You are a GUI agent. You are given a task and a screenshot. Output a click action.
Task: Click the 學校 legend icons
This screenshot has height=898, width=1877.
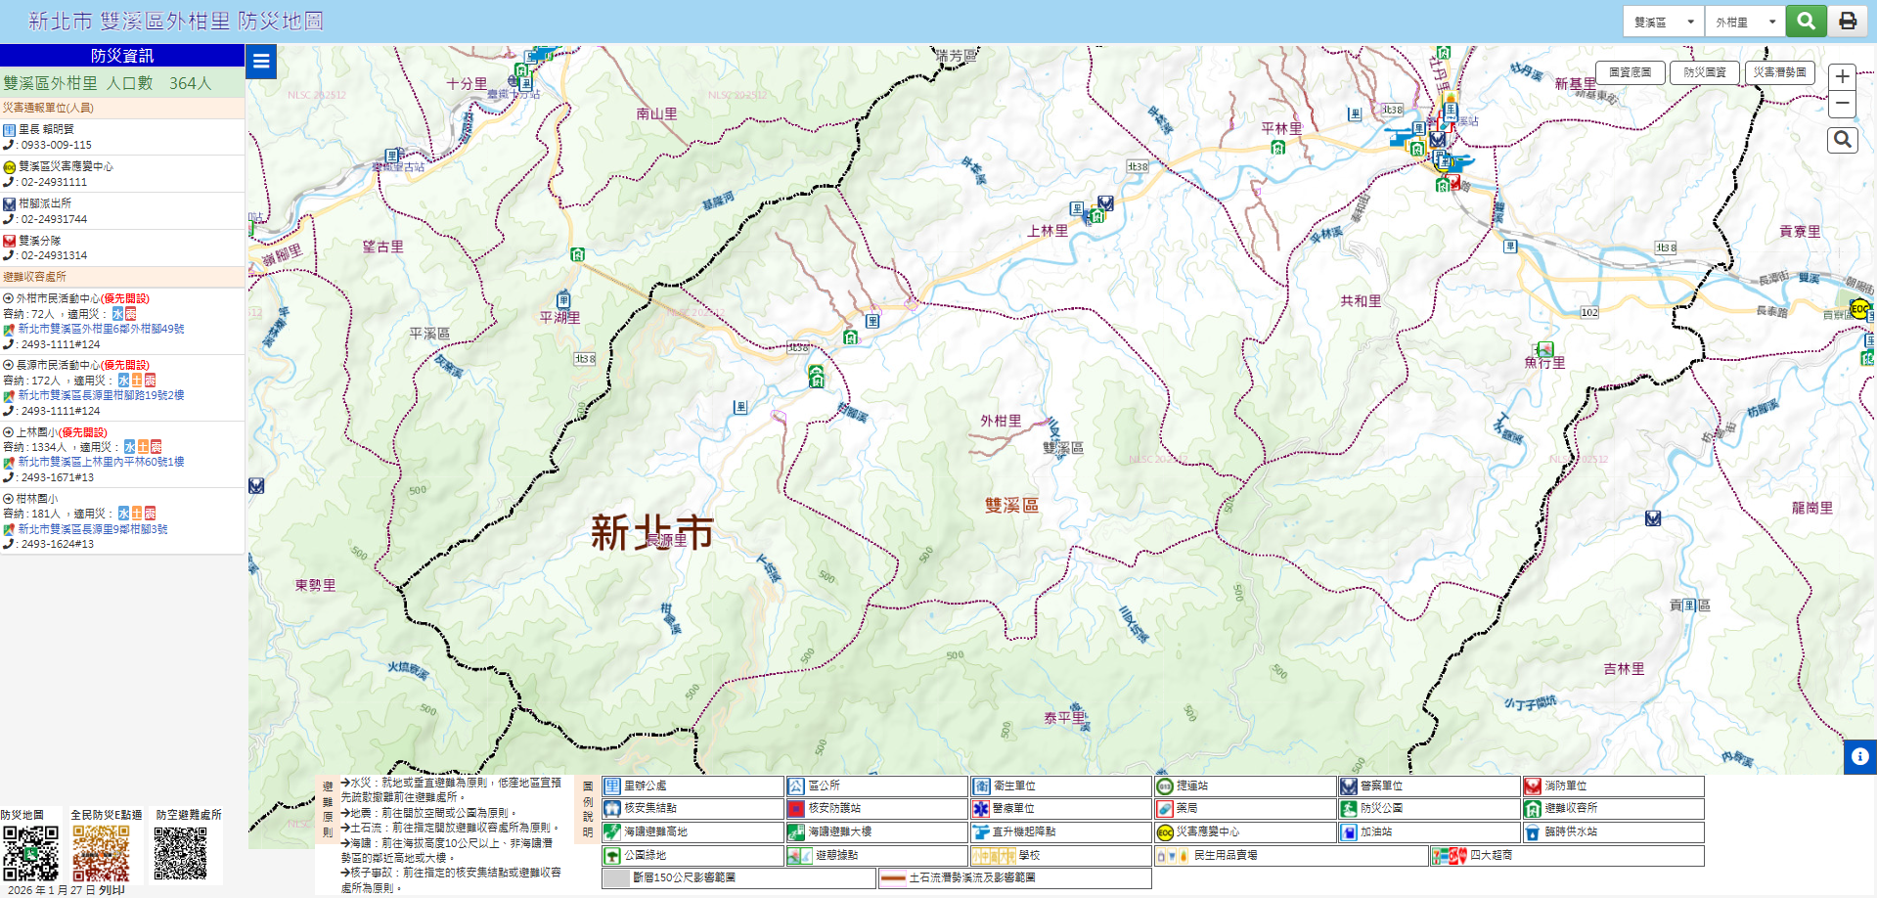click(x=994, y=856)
